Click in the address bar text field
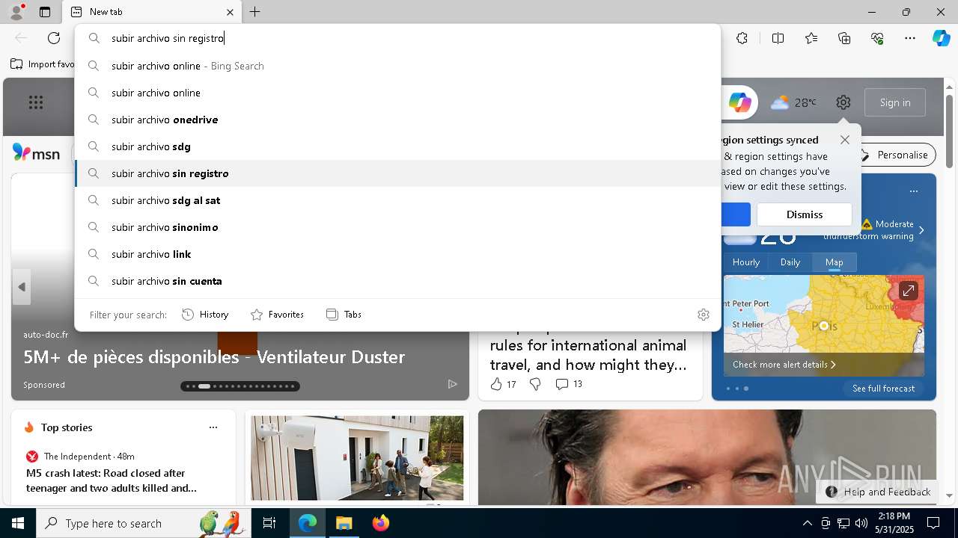The image size is (958, 538). click(397, 38)
